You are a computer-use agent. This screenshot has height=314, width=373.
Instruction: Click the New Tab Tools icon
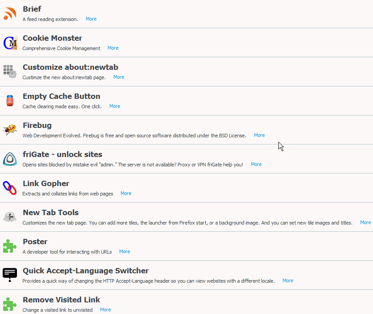click(x=10, y=217)
